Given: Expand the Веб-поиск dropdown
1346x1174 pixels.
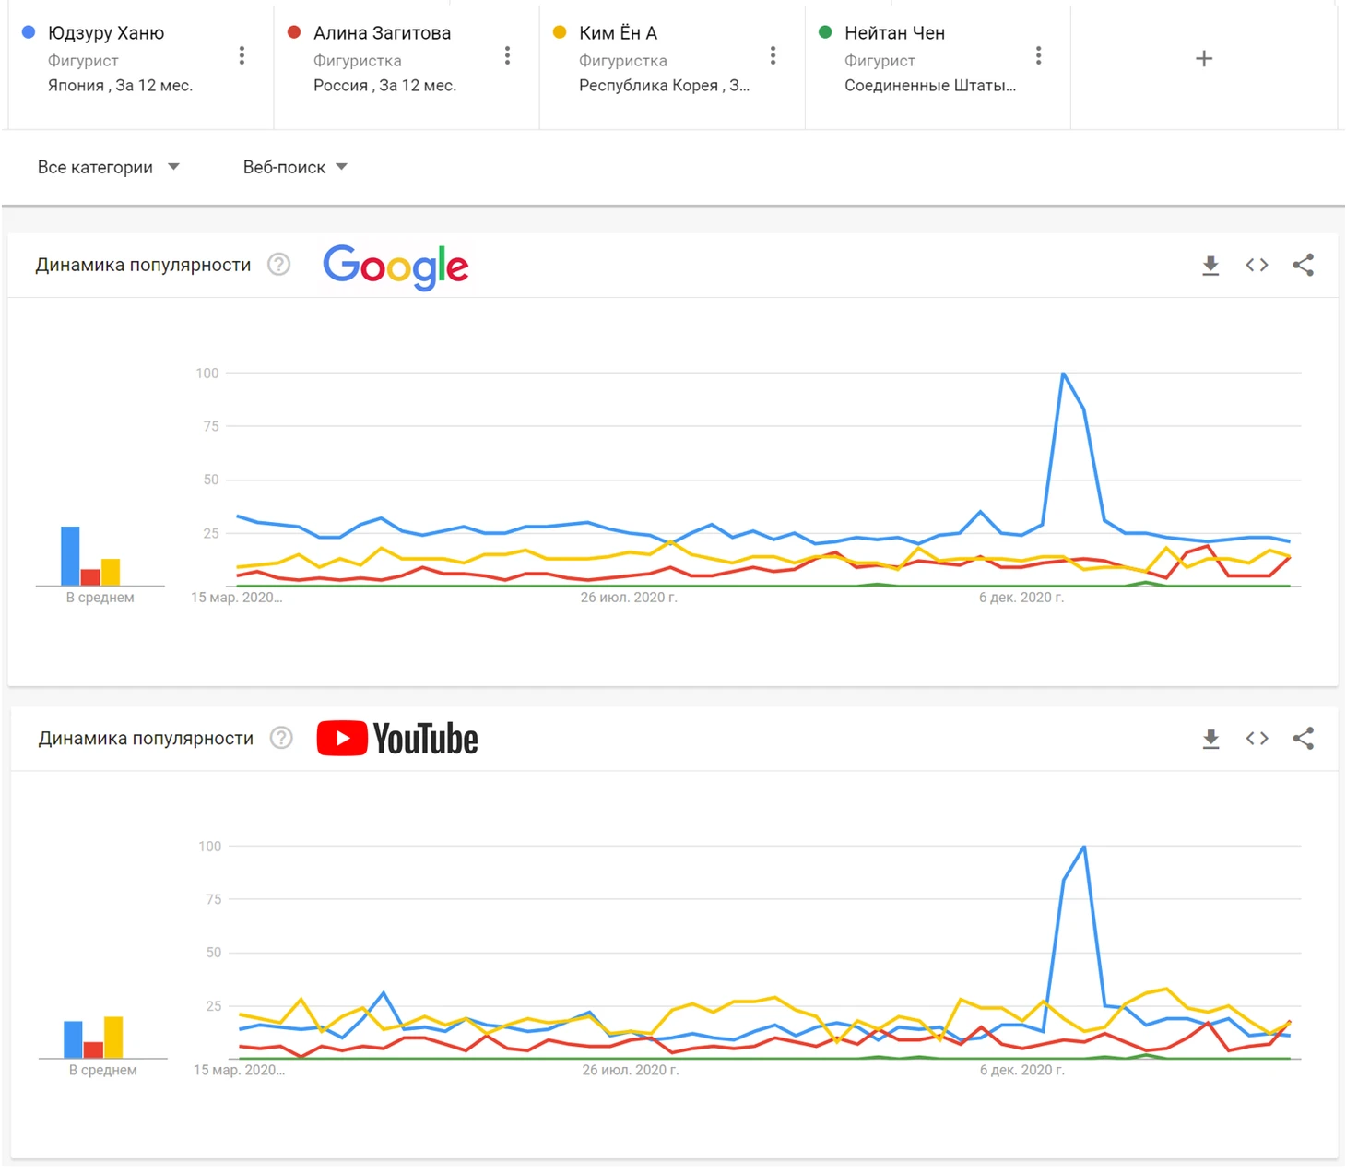Looking at the screenshot, I should pyautogui.click(x=295, y=167).
